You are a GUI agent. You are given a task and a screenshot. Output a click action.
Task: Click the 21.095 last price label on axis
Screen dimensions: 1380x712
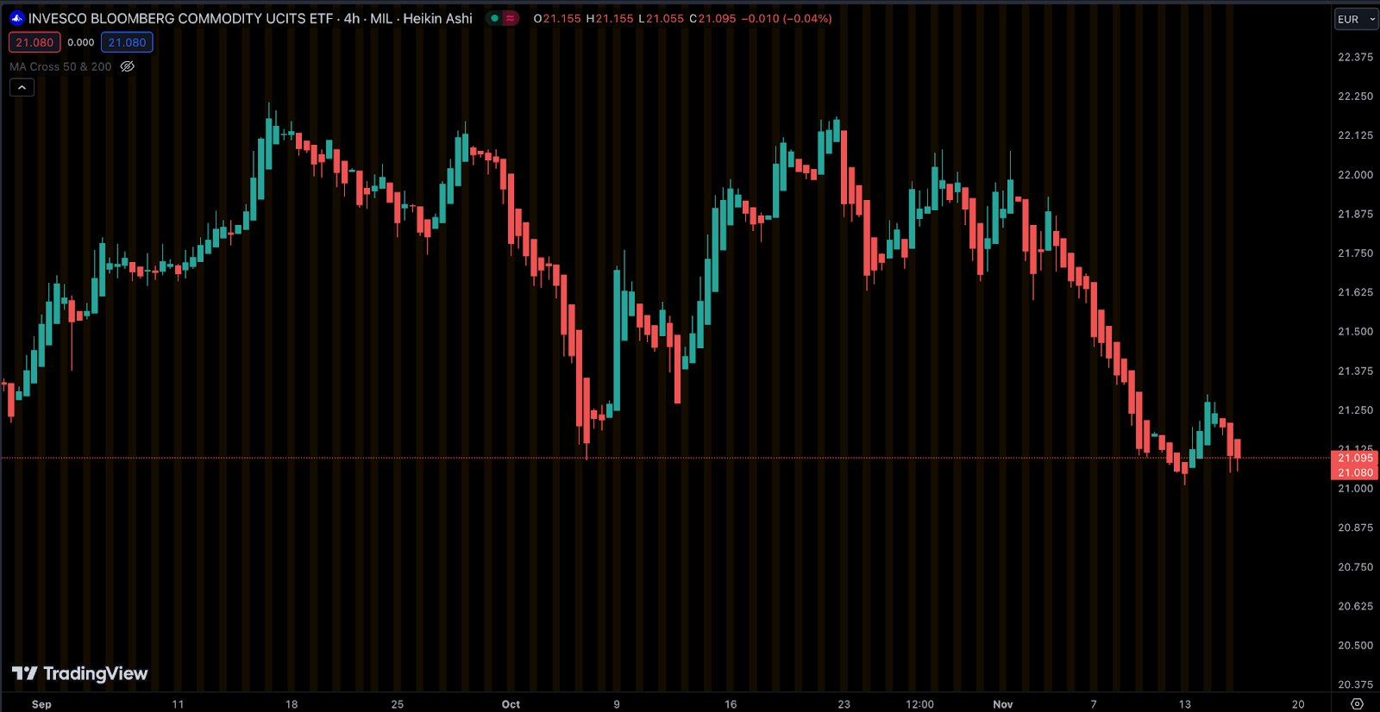coord(1355,458)
